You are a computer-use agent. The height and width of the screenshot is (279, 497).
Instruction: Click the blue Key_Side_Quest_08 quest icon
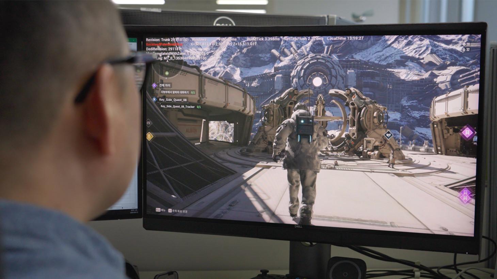[x=155, y=100]
